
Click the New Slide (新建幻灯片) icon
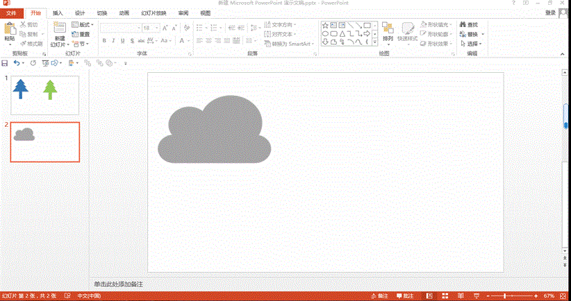click(58, 30)
